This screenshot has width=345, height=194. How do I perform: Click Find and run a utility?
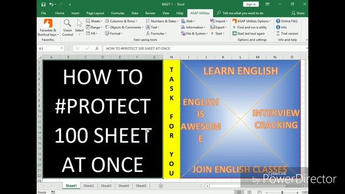(250, 27)
